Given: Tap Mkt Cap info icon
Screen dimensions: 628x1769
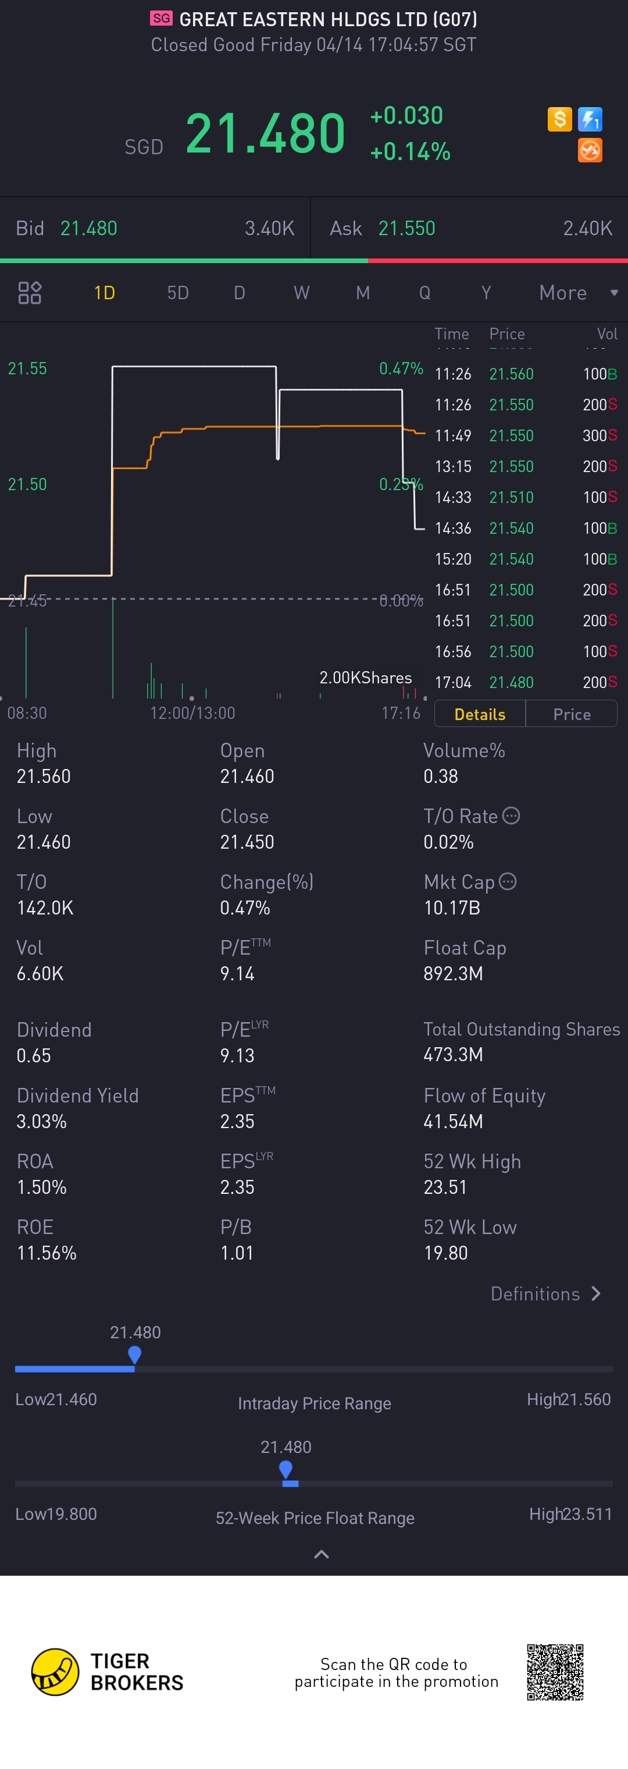Looking at the screenshot, I should point(507,881).
